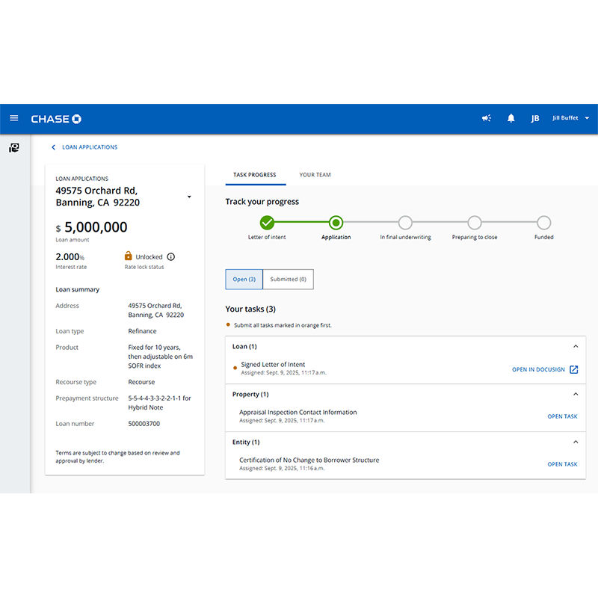Click the JB user initials avatar
This screenshot has width=598, height=598.
535,118
